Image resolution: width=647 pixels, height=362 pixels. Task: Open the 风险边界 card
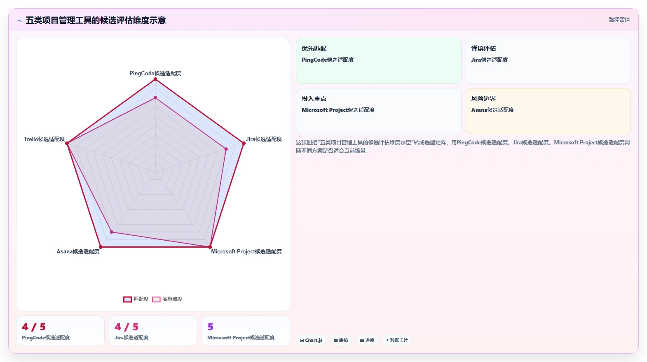click(x=548, y=111)
